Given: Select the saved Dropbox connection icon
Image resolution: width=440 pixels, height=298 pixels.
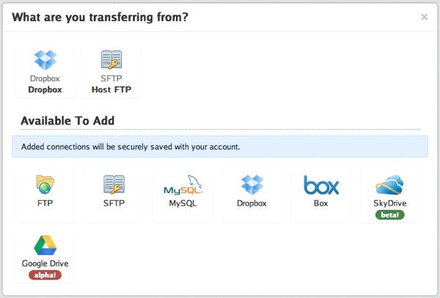Looking at the screenshot, I should tap(45, 60).
